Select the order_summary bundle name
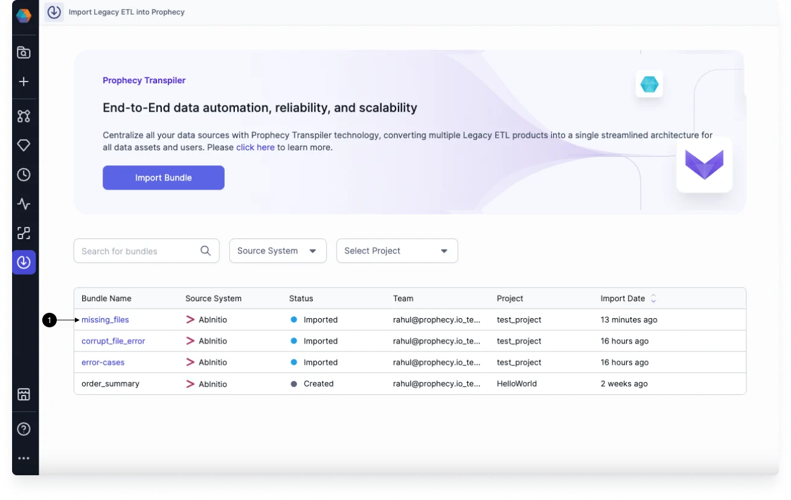 coord(110,383)
